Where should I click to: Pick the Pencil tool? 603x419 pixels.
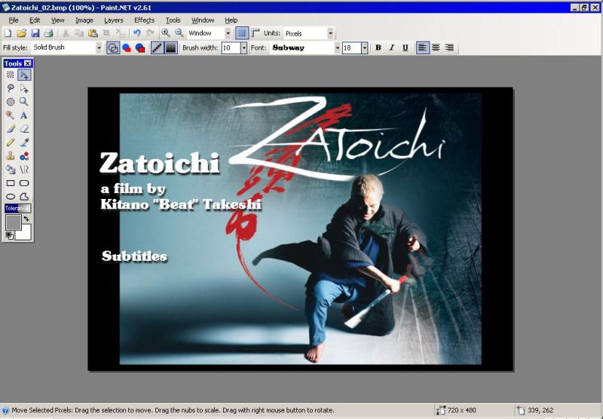[11, 142]
